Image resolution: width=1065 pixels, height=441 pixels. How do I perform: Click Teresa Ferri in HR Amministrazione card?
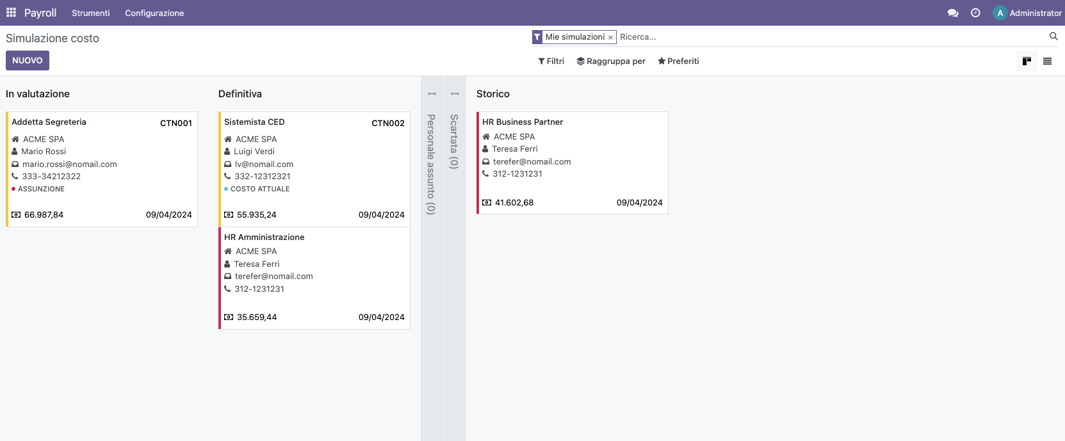(x=257, y=264)
